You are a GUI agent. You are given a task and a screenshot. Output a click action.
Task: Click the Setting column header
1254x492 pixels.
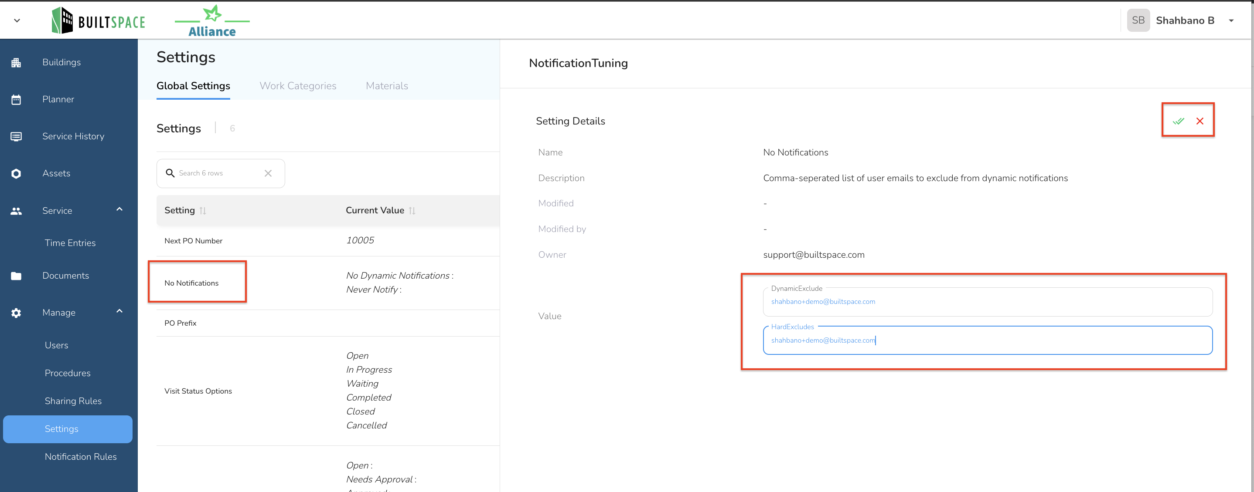180,210
